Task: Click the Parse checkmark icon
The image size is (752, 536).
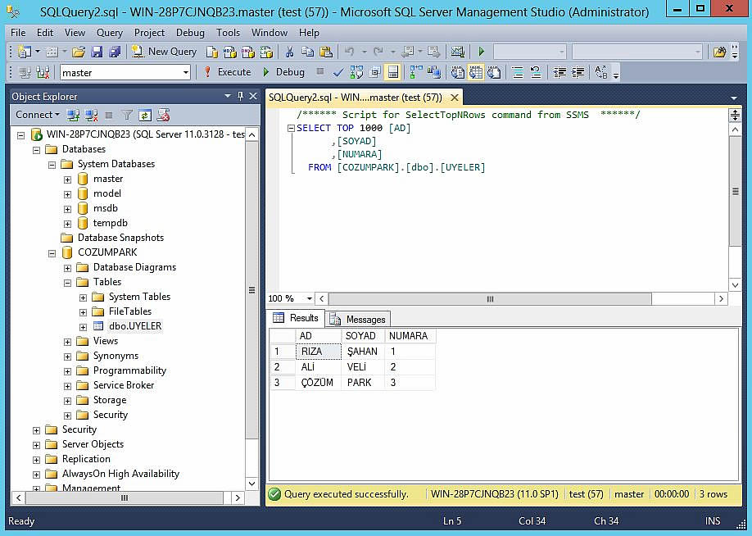Action: pos(337,72)
